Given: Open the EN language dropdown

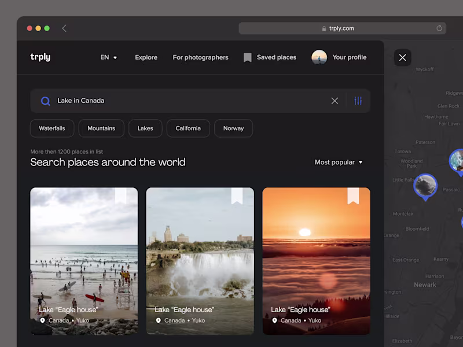Looking at the screenshot, I should (108, 57).
